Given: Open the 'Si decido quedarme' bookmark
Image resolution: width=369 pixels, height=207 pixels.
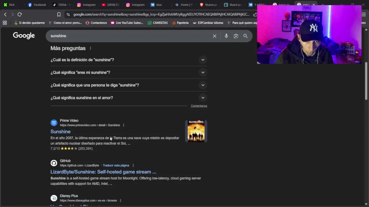Looking at the screenshot, I should click(29, 23).
